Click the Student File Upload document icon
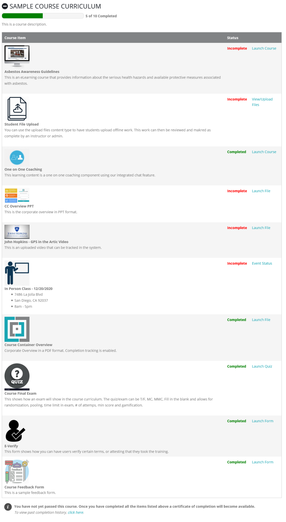286x522 pixels. click(17, 109)
